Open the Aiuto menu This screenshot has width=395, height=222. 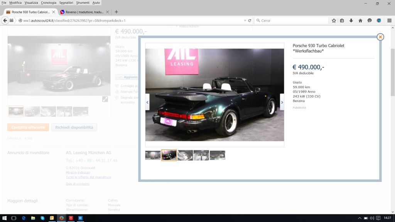[x=96, y=3]
